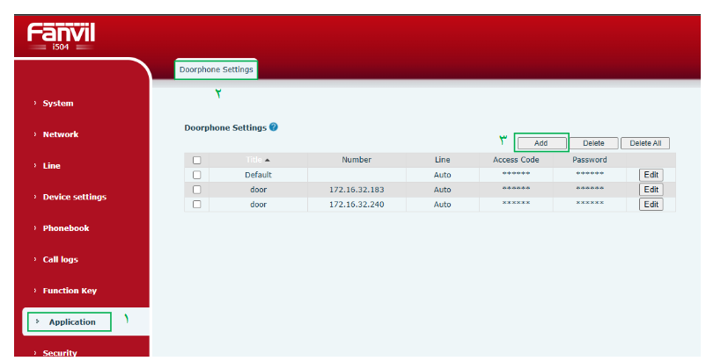
Task: Click the door title for 172.16.32.240
Action: pos(259,205)
